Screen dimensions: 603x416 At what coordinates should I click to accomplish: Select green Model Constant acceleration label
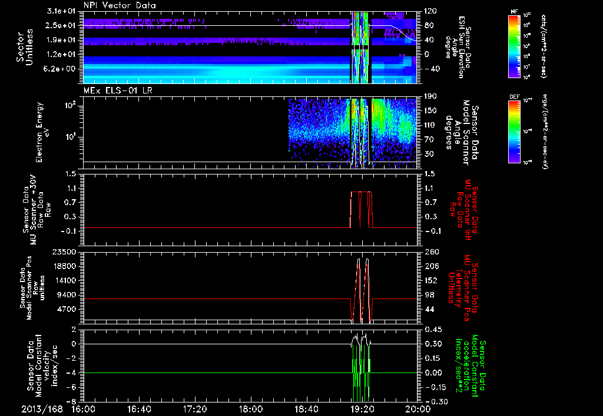[x=472, y=365]
